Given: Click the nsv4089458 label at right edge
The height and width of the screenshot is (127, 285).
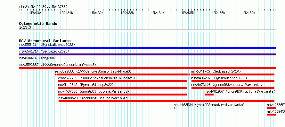Looking at the screenshot, I should coord(276,111).
